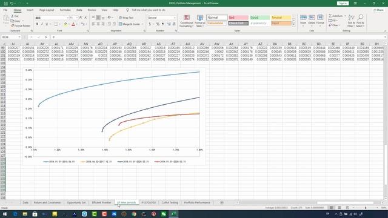Image resolution: width=388 pixels, height=218 pixels.
Task: Open the Clear menu
Action: tap(334, 25)
